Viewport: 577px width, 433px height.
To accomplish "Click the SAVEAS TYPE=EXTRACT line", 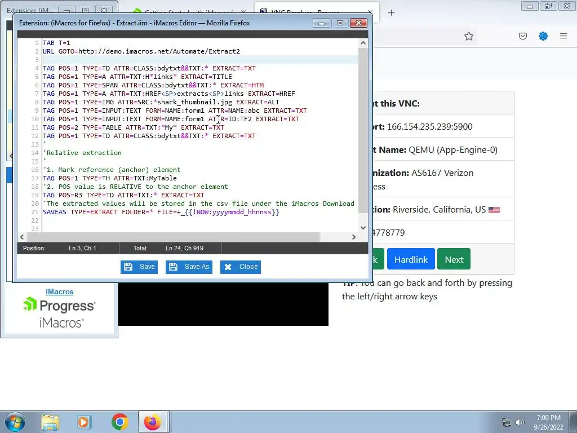I will pyautogui.click(x=161, y=212).
